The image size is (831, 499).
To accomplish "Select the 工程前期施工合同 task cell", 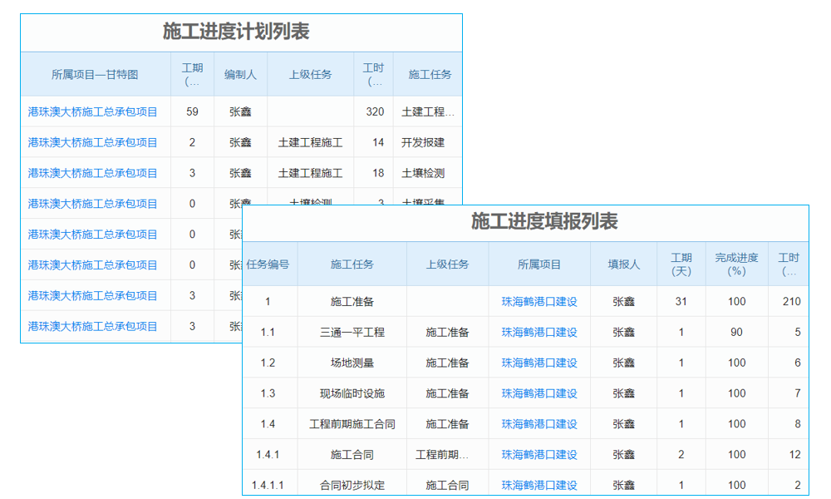I will [352, 423].
